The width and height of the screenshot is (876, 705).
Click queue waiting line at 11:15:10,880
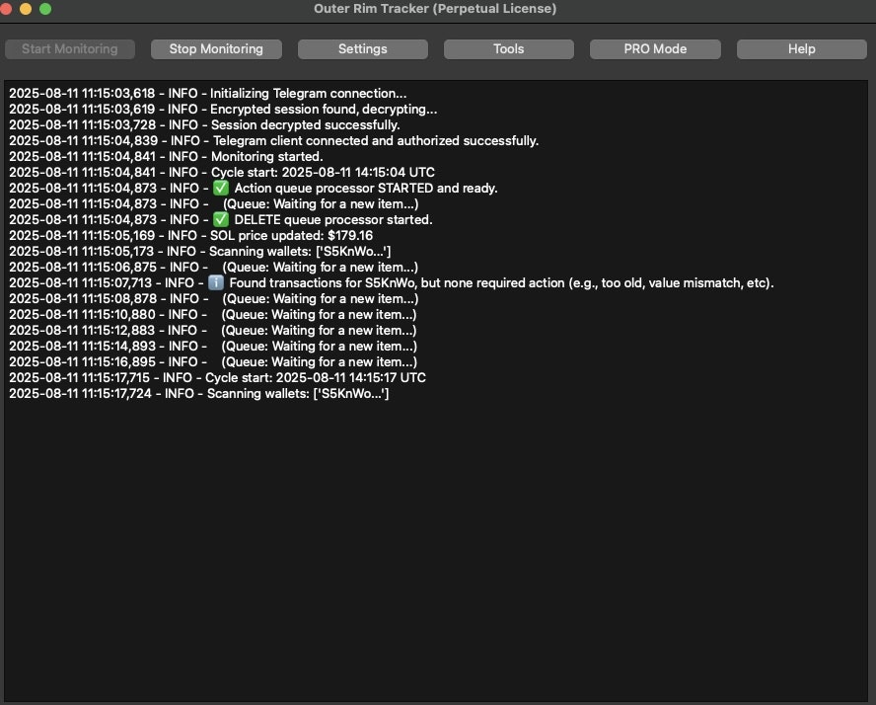(x=213, y=314)
